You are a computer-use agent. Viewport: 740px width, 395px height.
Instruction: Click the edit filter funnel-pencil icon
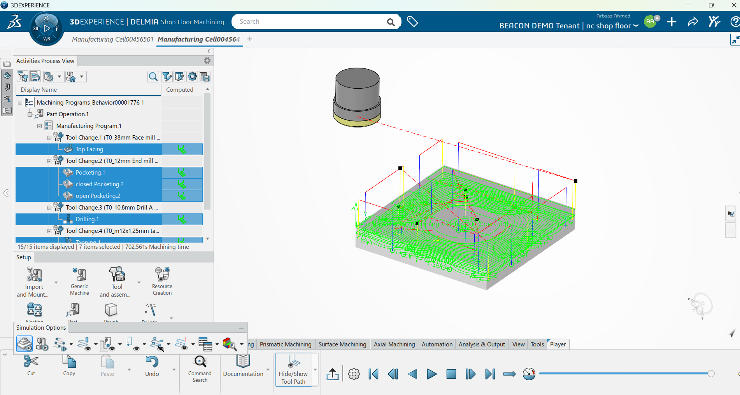point(167,77)
